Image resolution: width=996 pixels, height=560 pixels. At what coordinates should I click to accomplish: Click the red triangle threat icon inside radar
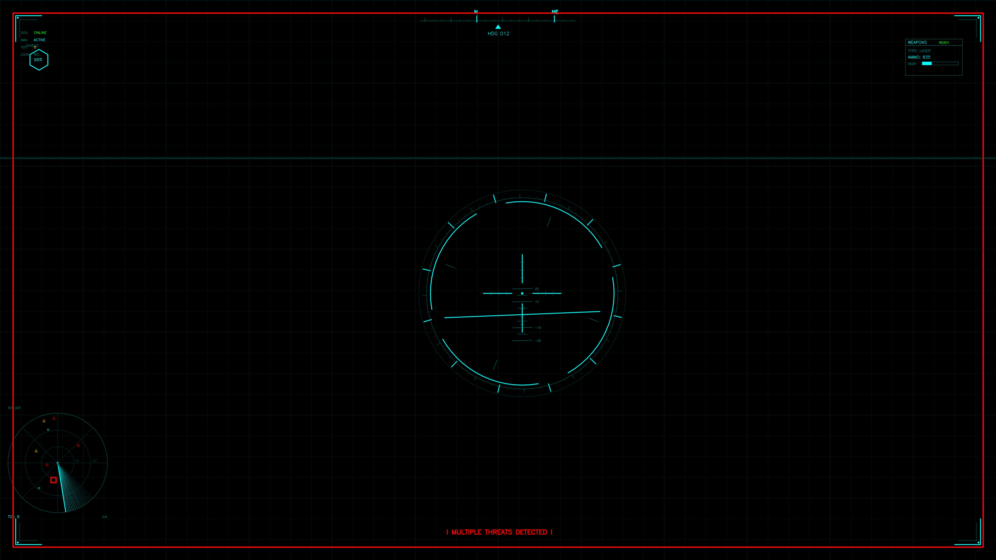click(x=54, y=418)
